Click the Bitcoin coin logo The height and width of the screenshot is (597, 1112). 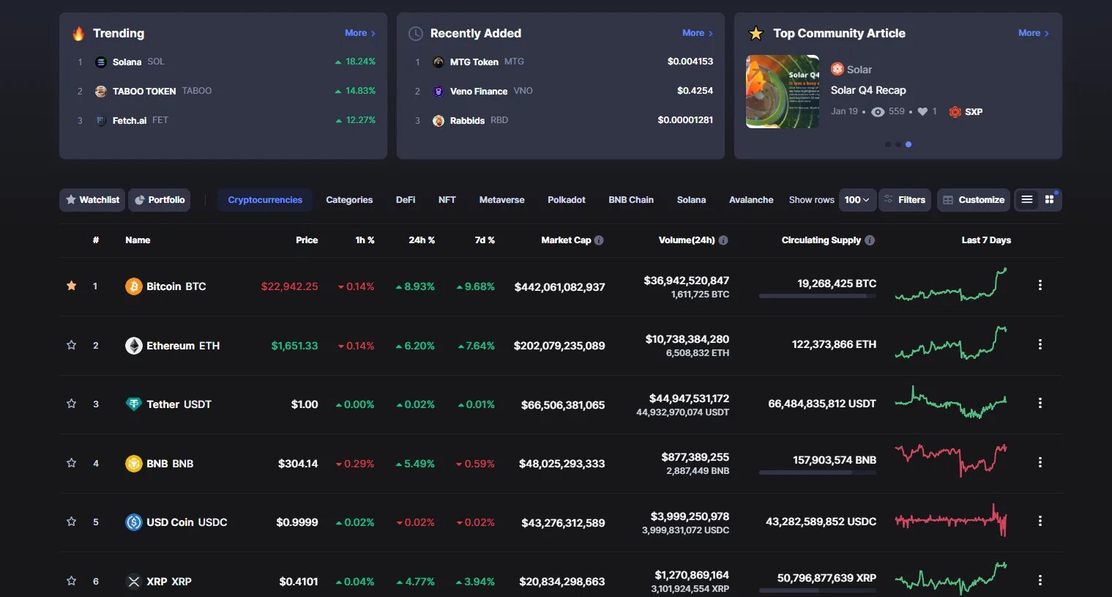click(x=133, y=286)
